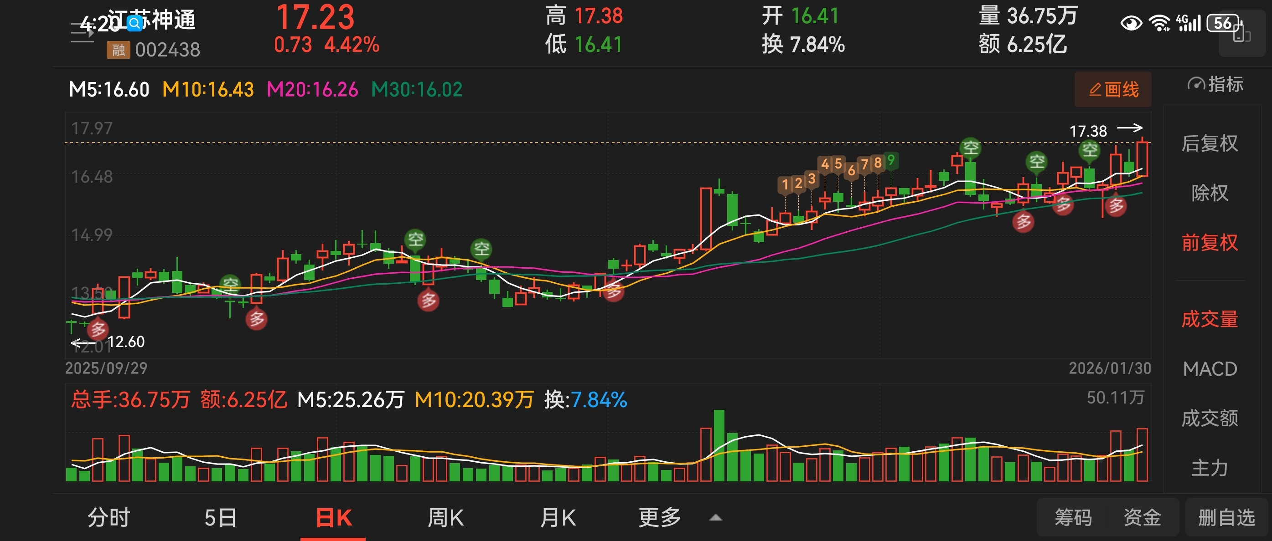Select 后复权 price adjustment mode
1272x541 pixels.
[1209, 143]
